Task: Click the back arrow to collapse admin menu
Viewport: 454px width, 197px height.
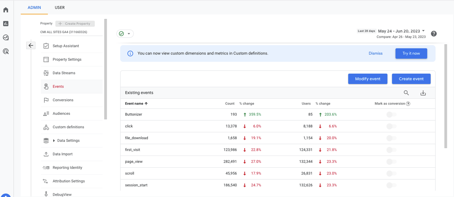Action: click(31, 45)
